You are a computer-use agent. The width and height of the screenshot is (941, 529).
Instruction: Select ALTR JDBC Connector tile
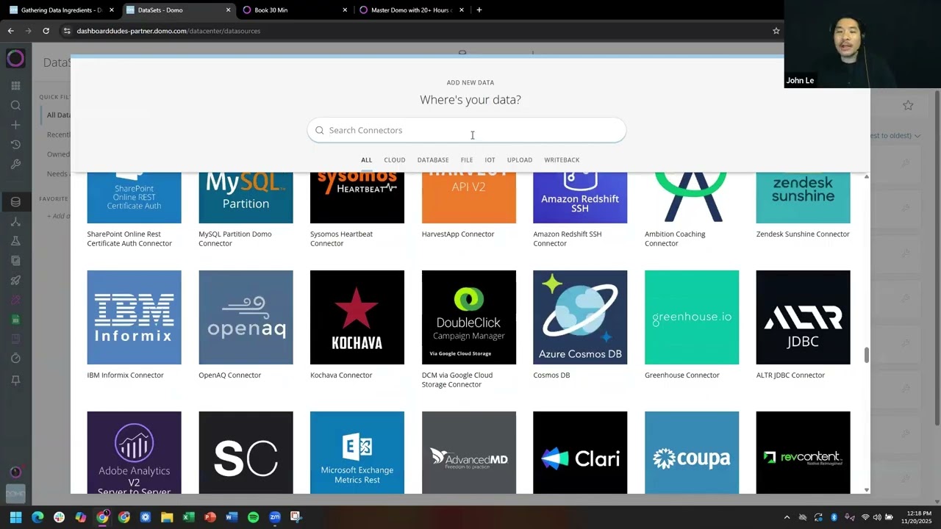pos(803,317)
